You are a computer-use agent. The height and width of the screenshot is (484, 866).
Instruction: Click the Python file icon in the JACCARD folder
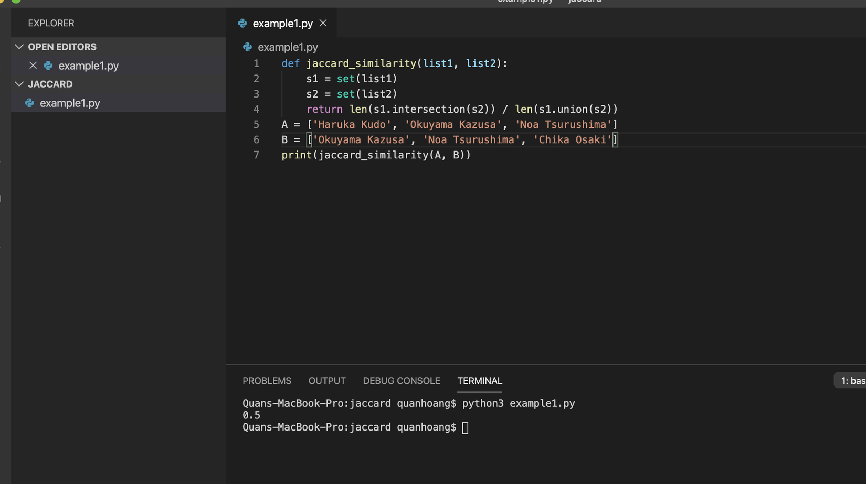(29, 103)
